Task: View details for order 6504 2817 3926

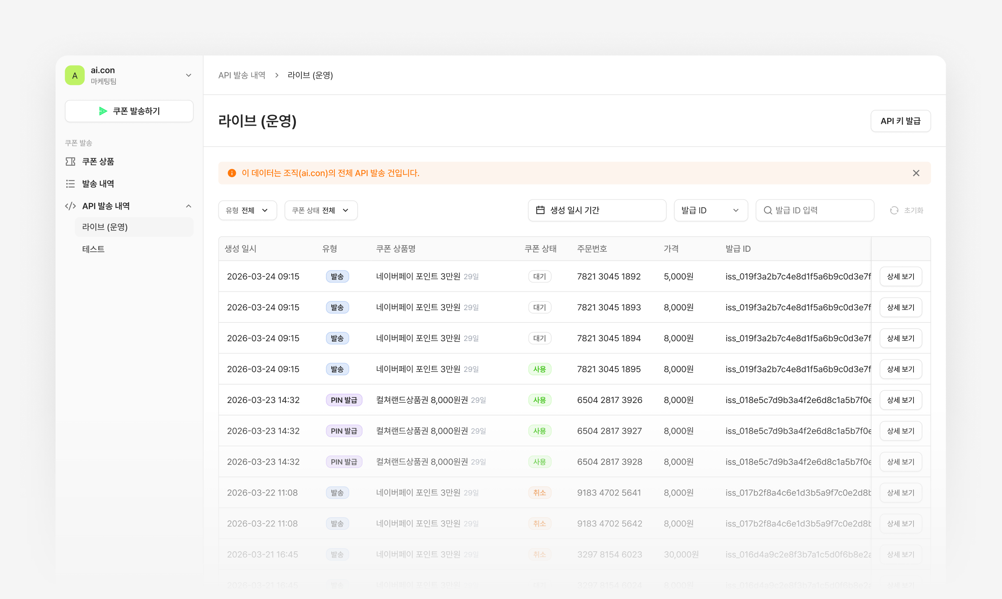Action: pos(901,400)
